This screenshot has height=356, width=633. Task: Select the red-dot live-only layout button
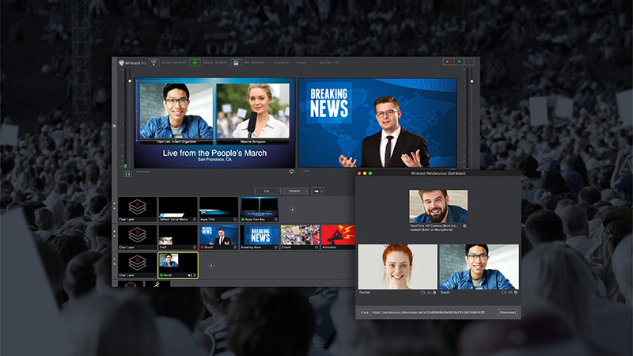(469, 62)
